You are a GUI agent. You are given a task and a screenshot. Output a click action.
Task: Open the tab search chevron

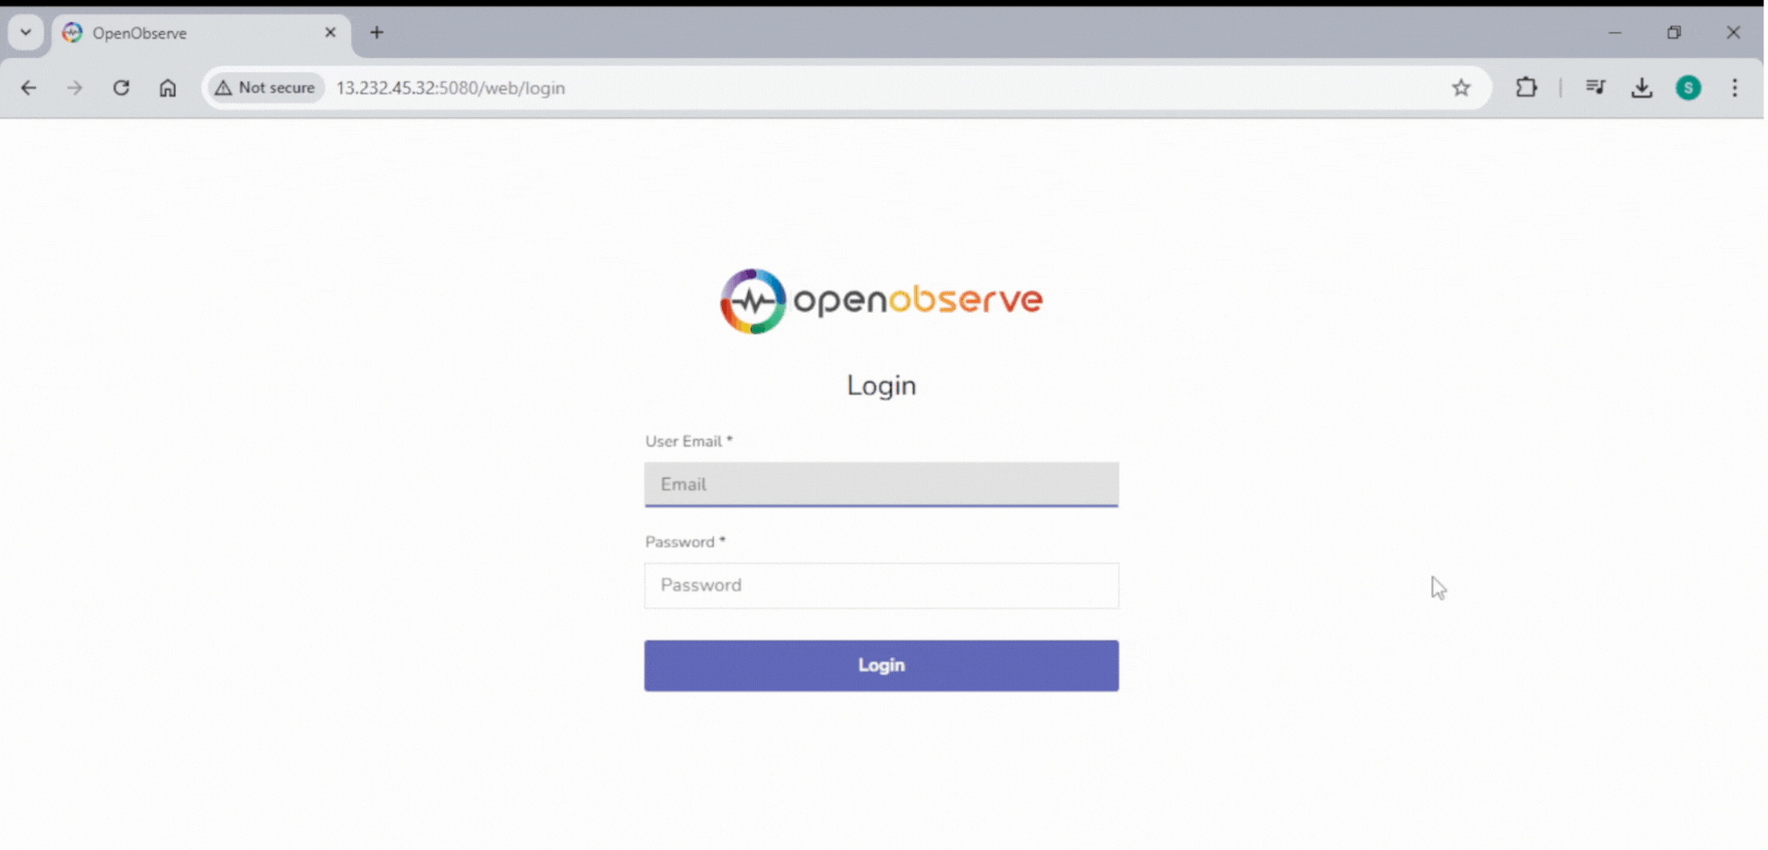[25, 31]
